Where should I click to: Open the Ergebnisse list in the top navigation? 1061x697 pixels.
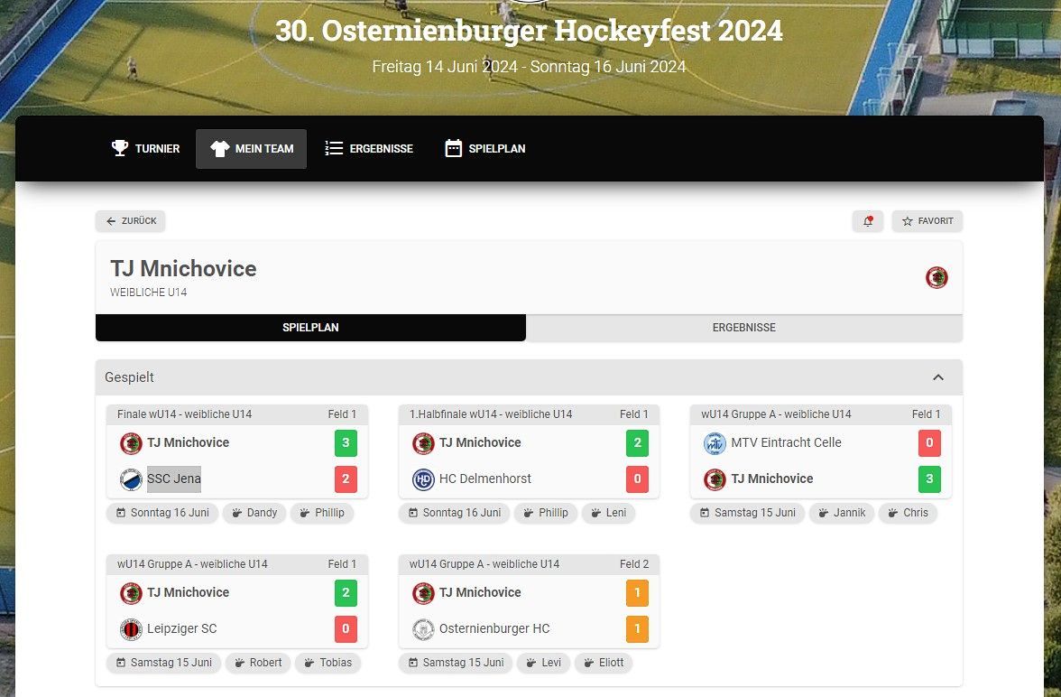pyautogui.click(x=369, y=148)
